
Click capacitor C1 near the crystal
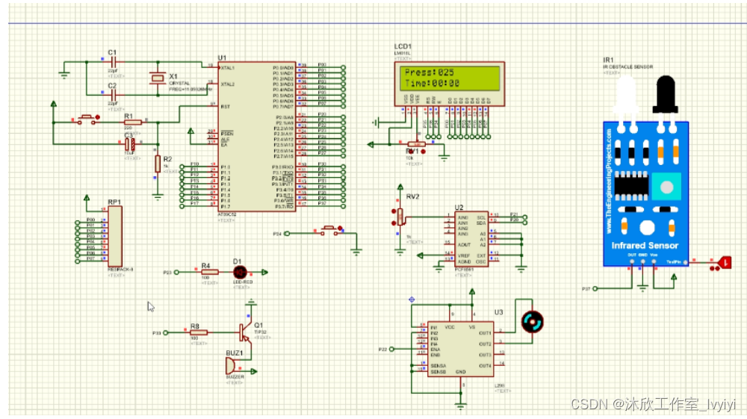[x=113, y=62]
